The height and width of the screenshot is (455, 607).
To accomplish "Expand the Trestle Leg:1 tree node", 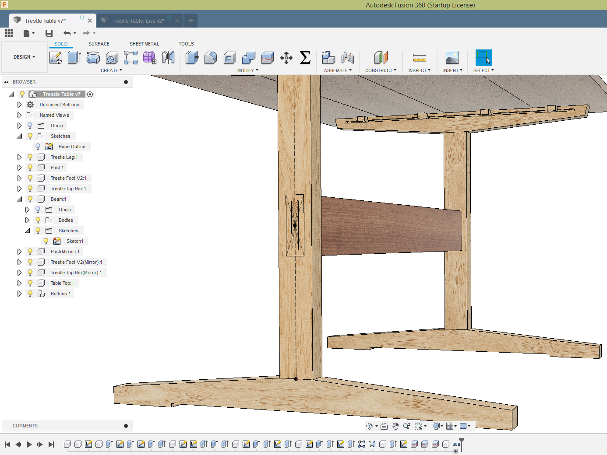I will click(19, 157).
